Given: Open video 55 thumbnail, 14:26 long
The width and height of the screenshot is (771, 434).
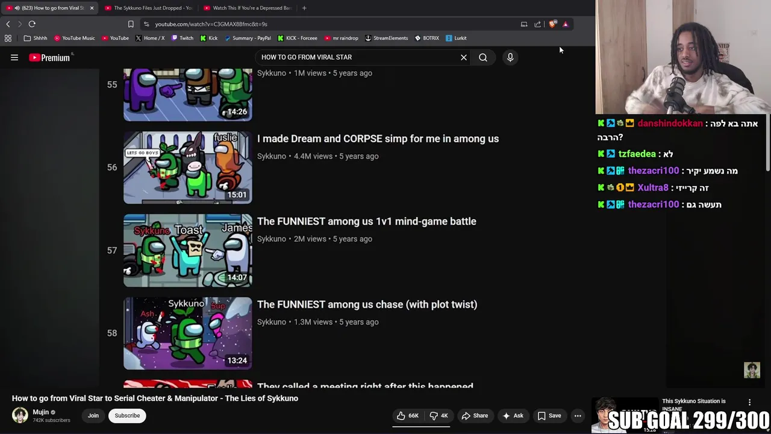Looking at the screenshot, I should [x=188, y=95].
